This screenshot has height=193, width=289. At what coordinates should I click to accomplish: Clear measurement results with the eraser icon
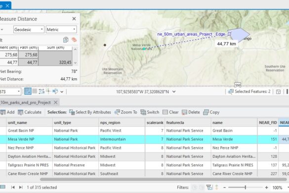tap(74, 40)
